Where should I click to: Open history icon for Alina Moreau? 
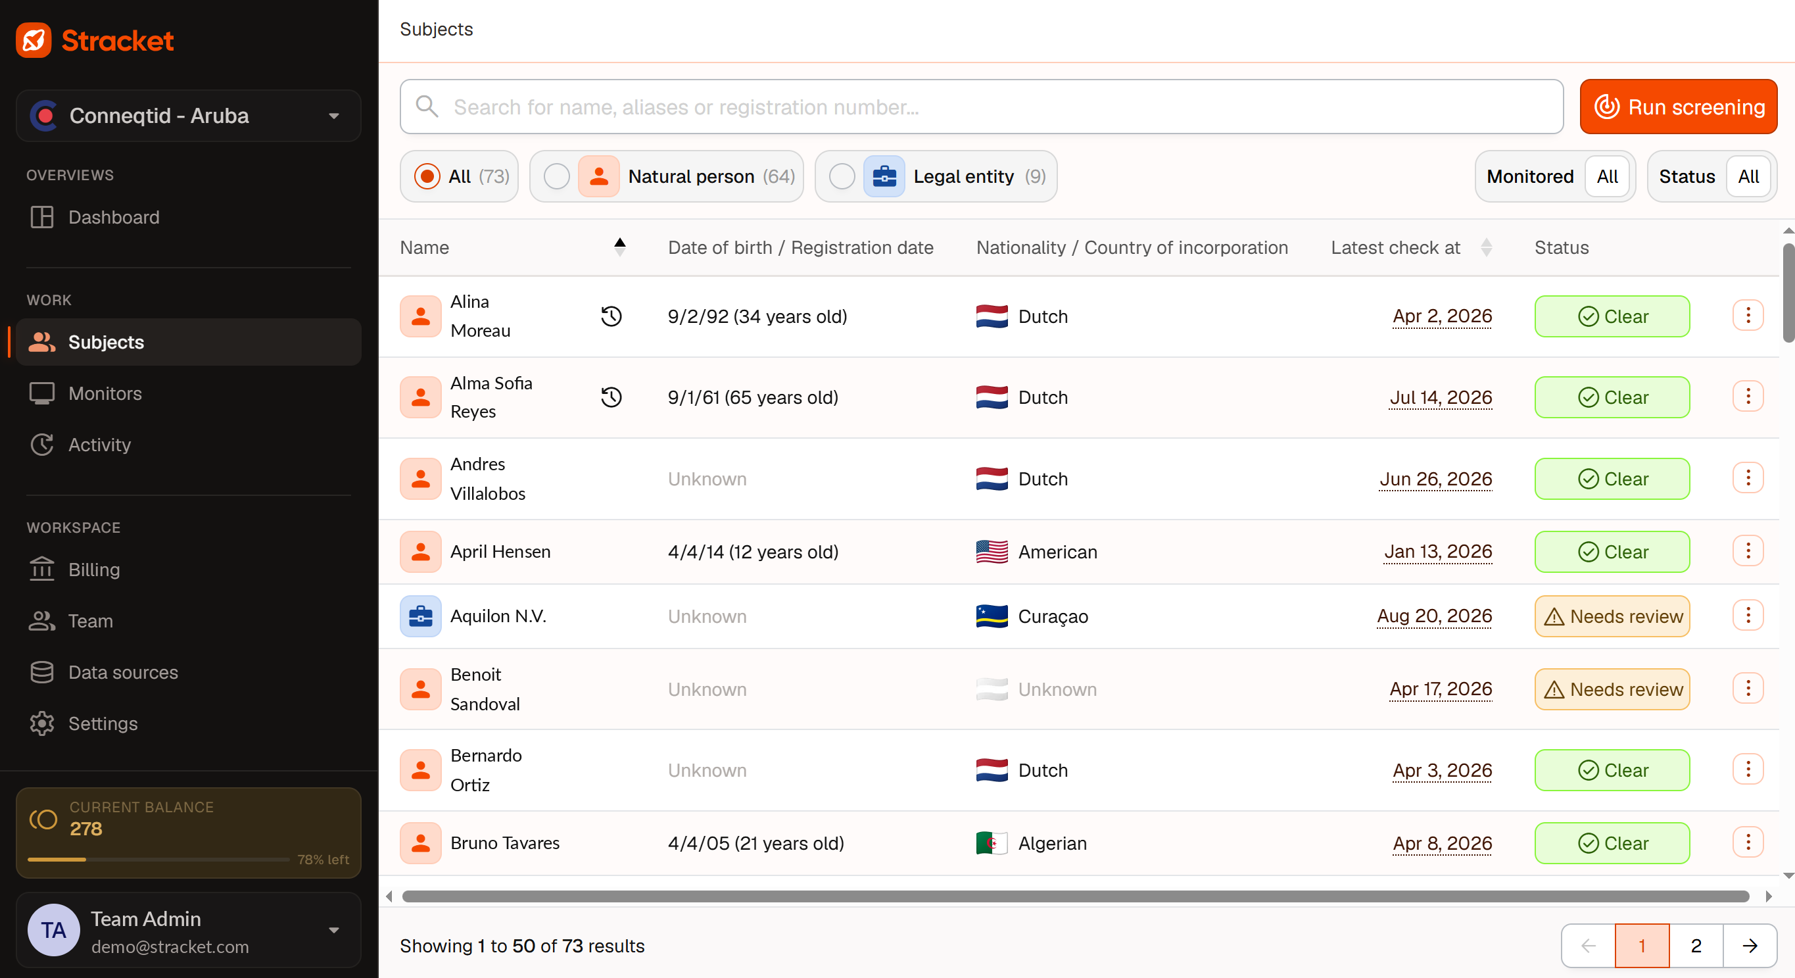(x=611, y=316)
